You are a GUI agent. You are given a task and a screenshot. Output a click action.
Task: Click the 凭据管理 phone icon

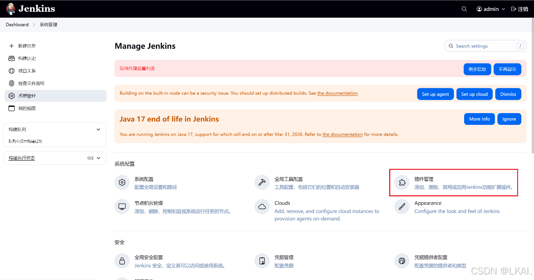(x=262, y=261)
